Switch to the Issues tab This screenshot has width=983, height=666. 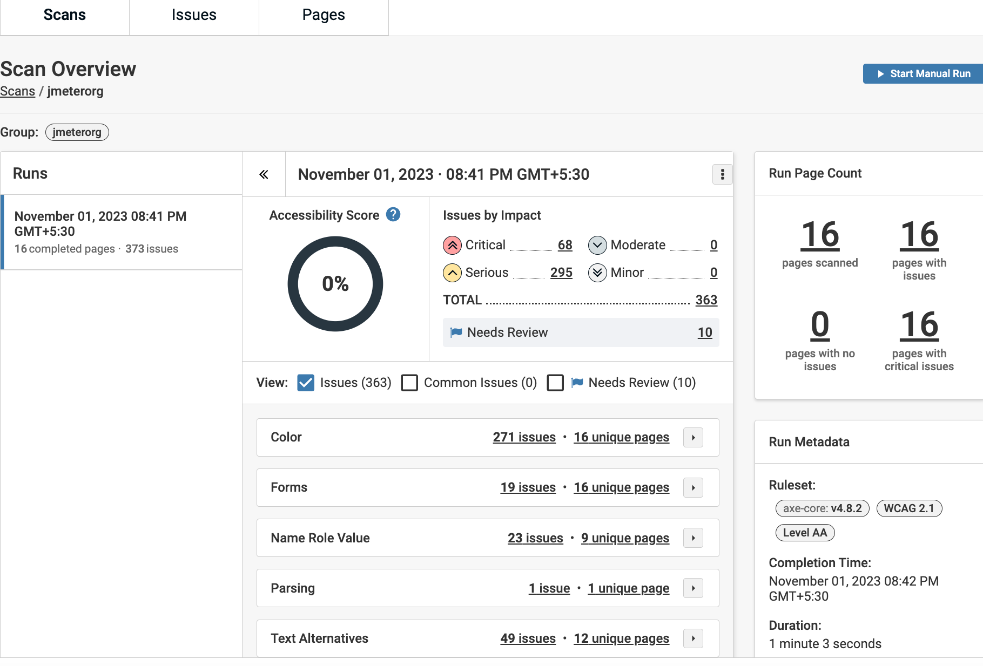(194, 15)
